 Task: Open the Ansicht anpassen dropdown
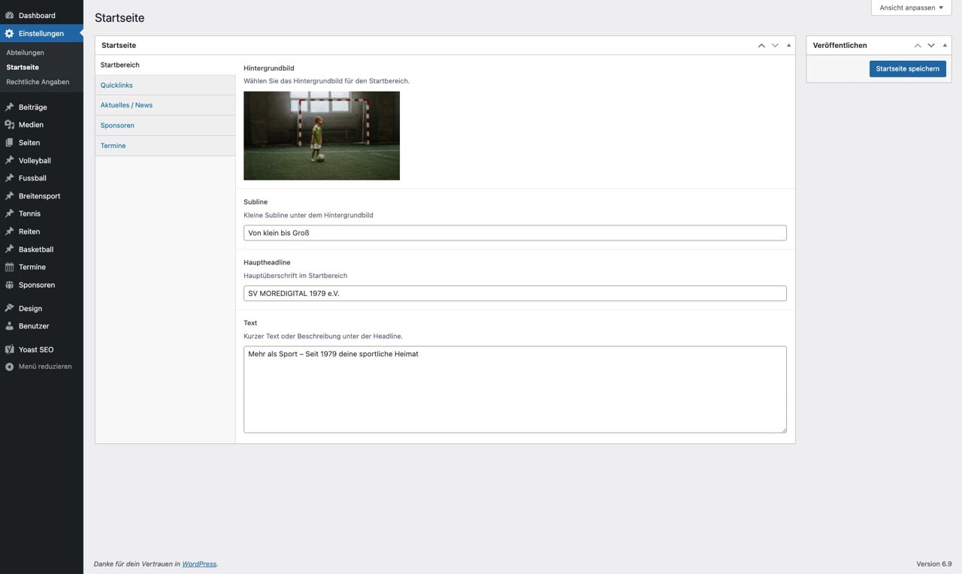pyautogui.click(x=911, y=8)
